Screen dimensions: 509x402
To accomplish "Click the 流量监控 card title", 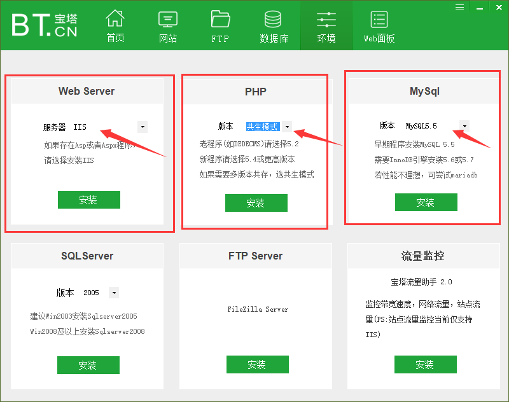I will [x=422, y=256].
